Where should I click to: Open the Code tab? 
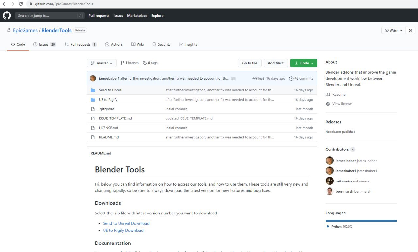(x=18, y=44)
